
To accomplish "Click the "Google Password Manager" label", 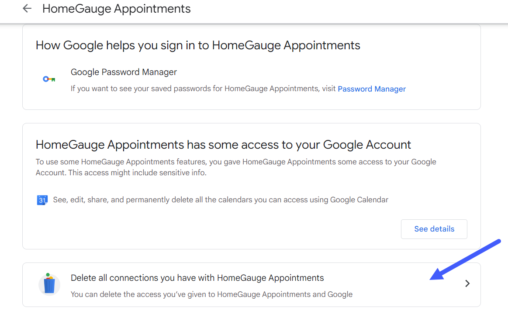I will click(124, 72).
